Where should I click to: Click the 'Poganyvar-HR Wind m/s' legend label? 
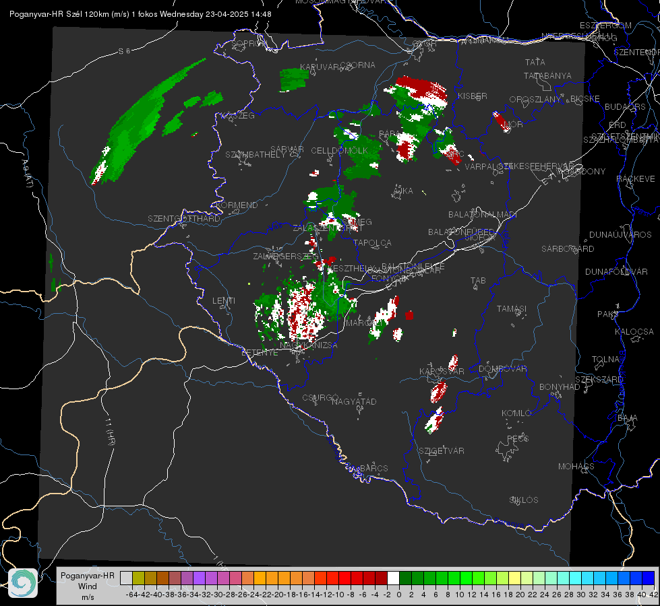88,586
